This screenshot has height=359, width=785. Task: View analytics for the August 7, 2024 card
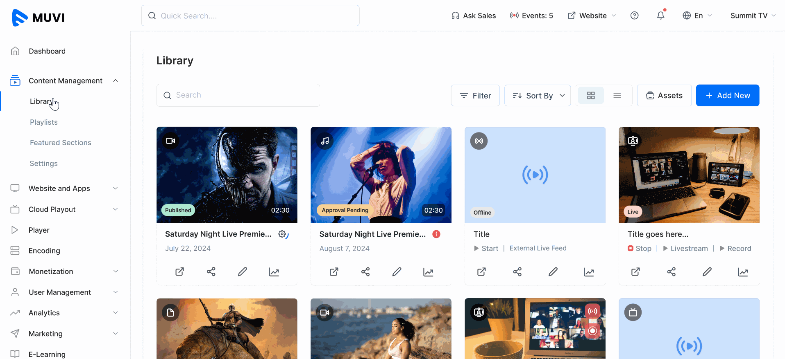tap(428, 271)
